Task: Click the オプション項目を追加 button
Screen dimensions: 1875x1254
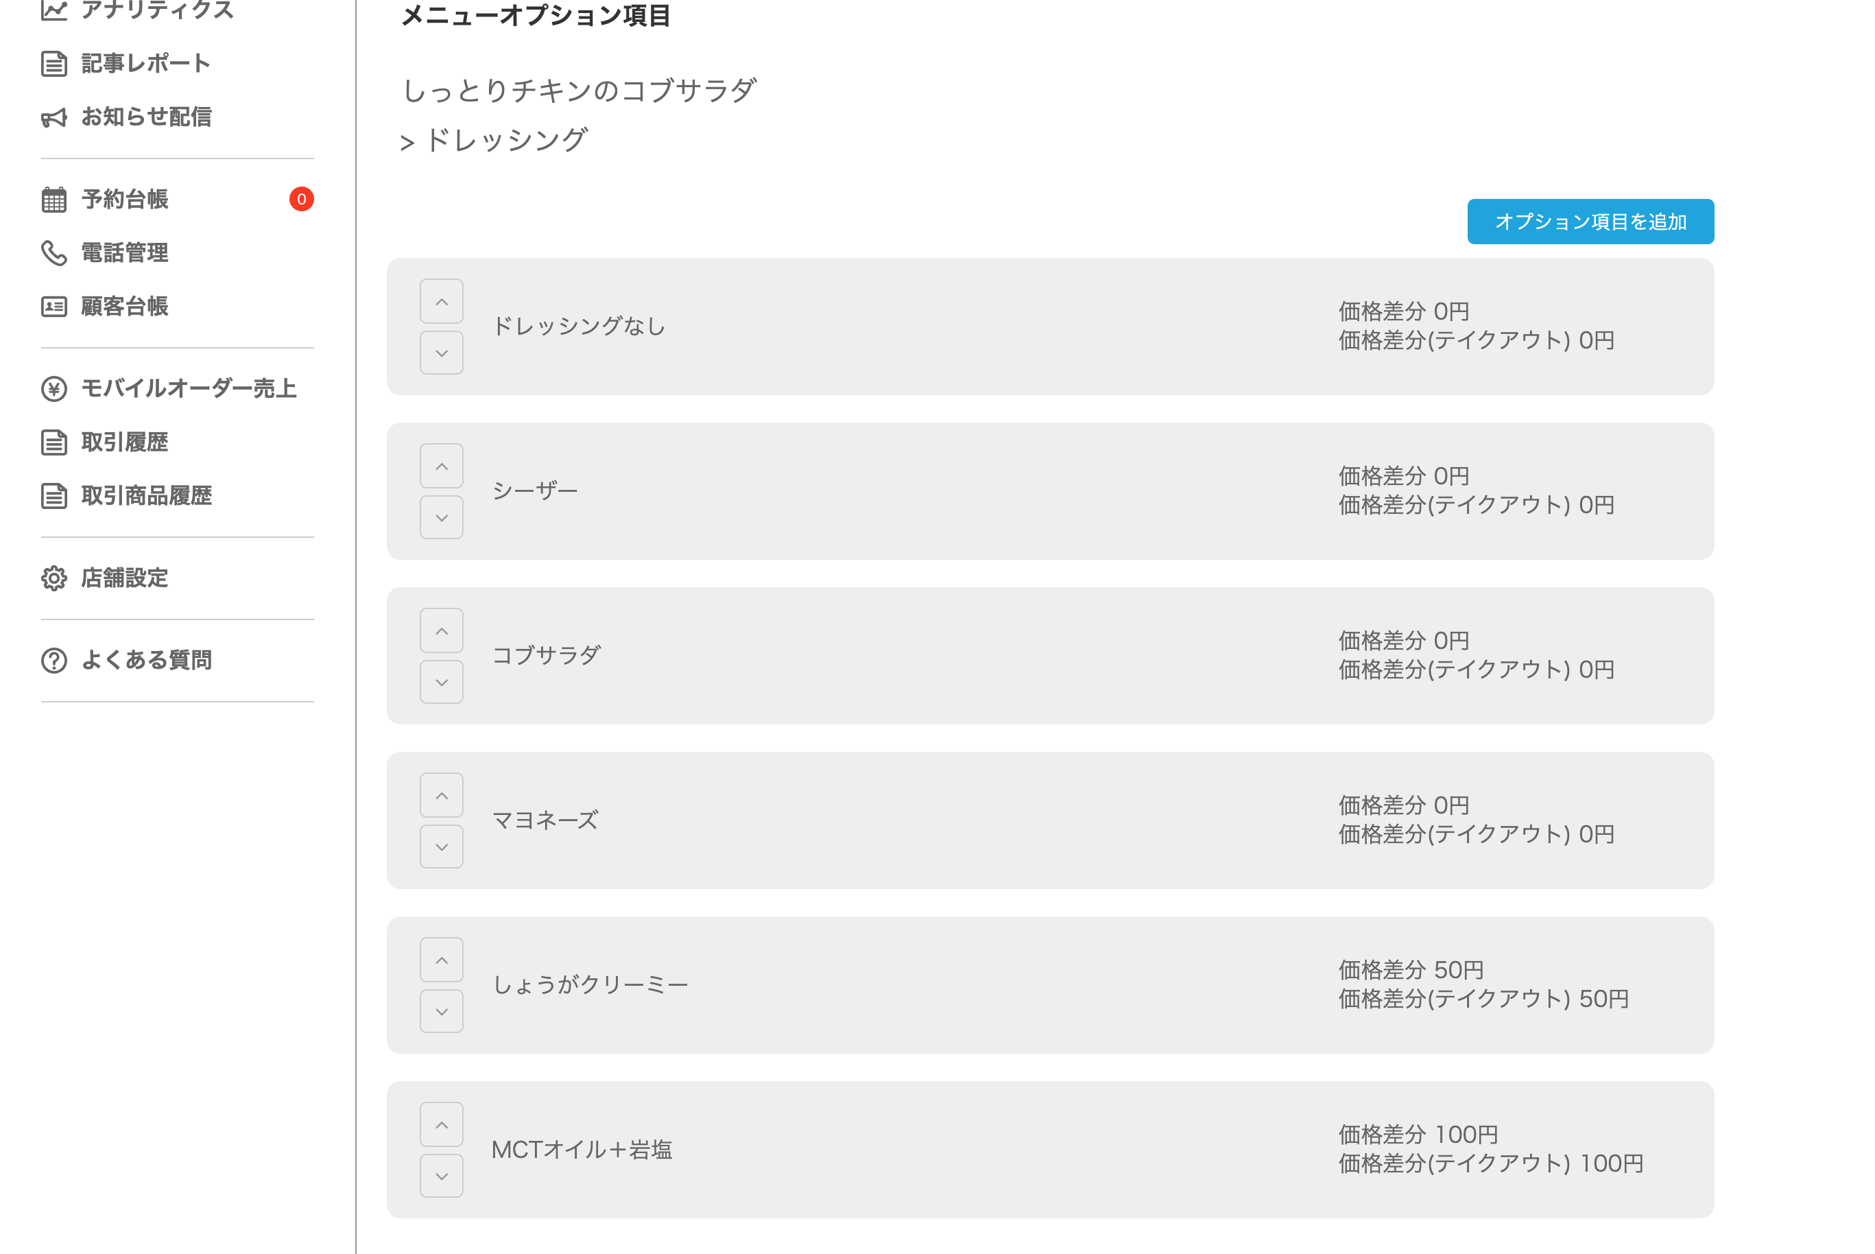Action: click(x=1590, y=222)
